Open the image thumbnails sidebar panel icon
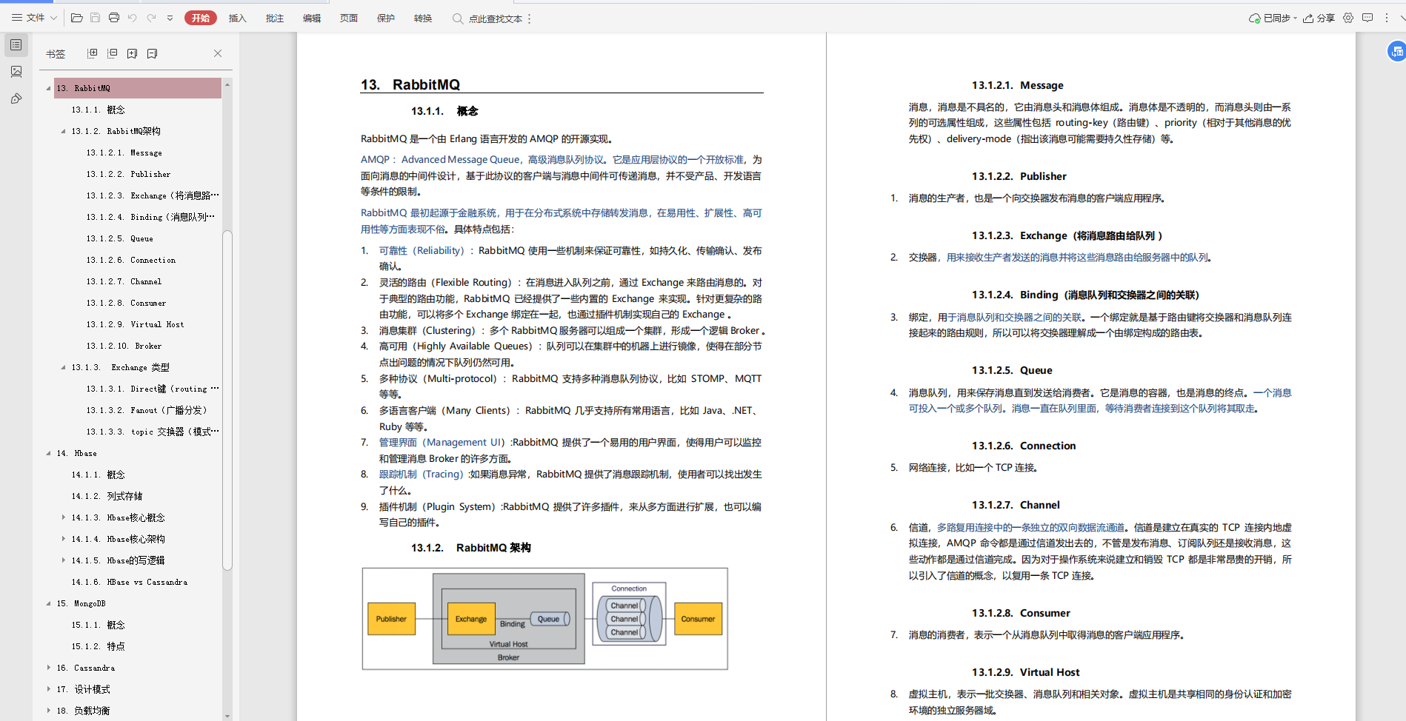The image size is (1406, 721). pos(16,72)
